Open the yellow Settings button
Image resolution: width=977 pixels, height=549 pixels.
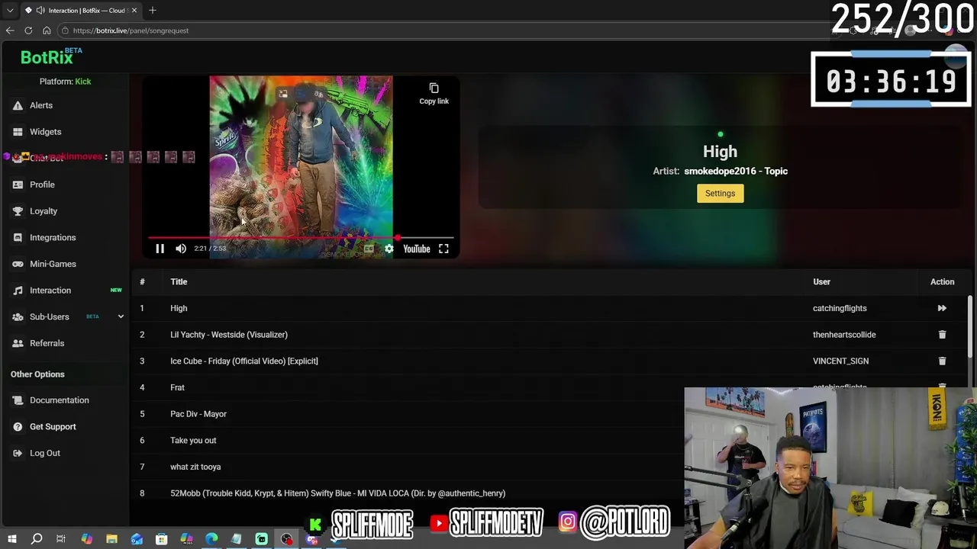point(720,193)
